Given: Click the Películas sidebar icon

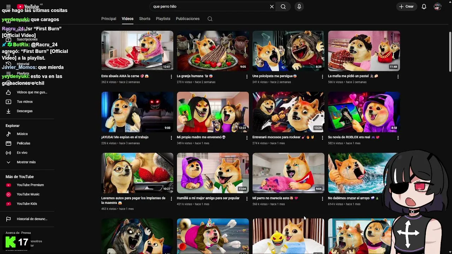Looking at the screenshot, I should click(x=8, y=143).
